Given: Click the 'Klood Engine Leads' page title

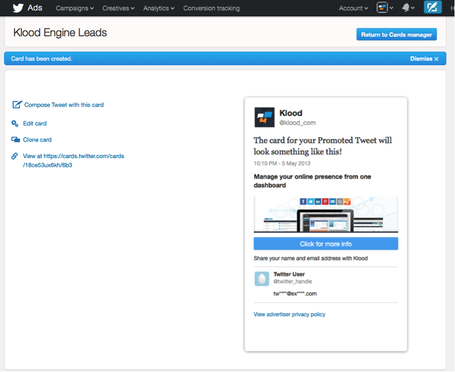Looking at the screenshot, I should click(60, 33).
